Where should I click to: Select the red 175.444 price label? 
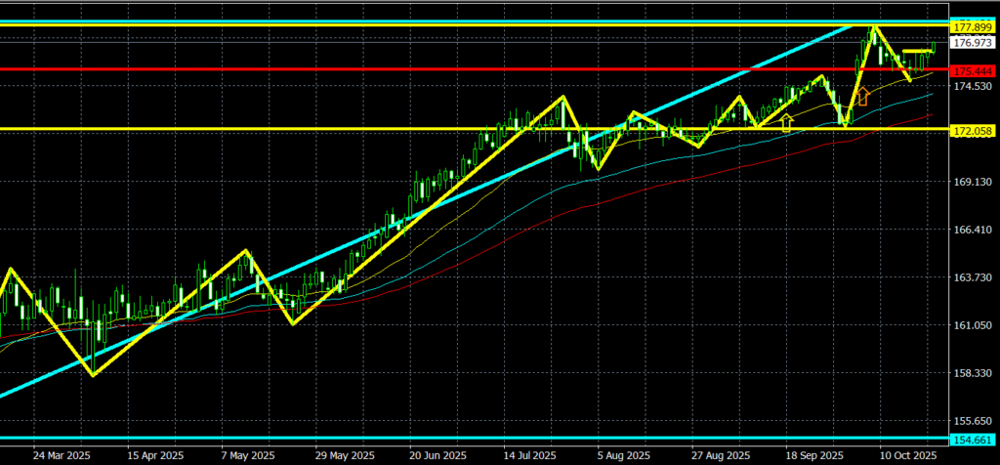[971, 71]
